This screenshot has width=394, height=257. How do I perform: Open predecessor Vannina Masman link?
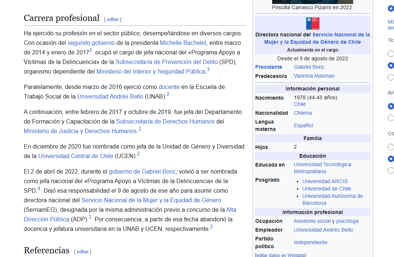click(x=314, y=76)
